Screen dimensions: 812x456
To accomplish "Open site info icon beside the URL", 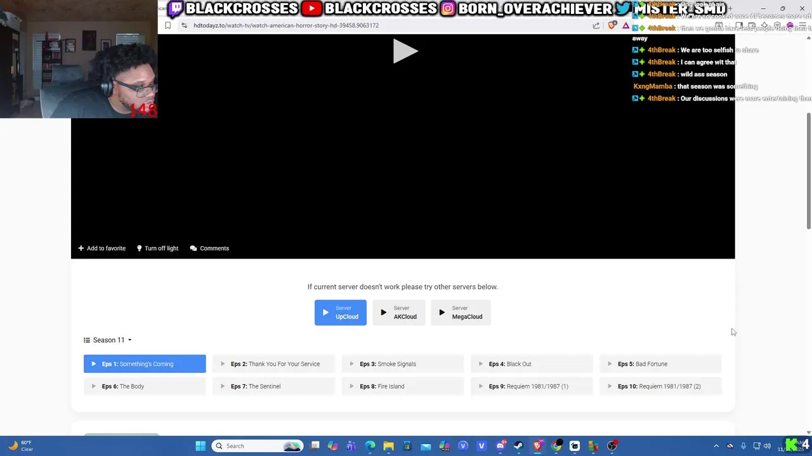I will coord(184,25).
